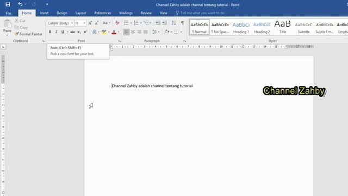Open font color dropdown arrow
Viewport: 348px width, 196px height.
pos(119,32)
